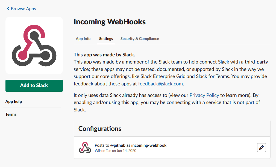276x167 pixels.
Task: Open the Security & Compliance tab
Action: (140, 39)
